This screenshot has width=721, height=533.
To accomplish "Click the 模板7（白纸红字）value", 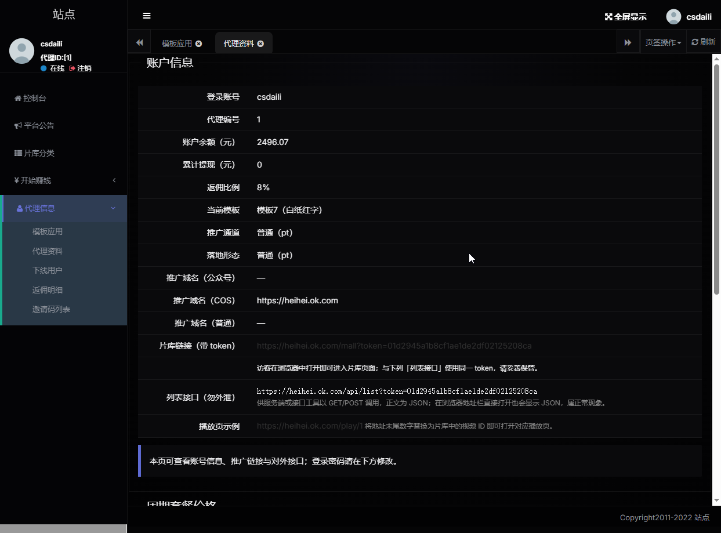I will pos(289,210).
